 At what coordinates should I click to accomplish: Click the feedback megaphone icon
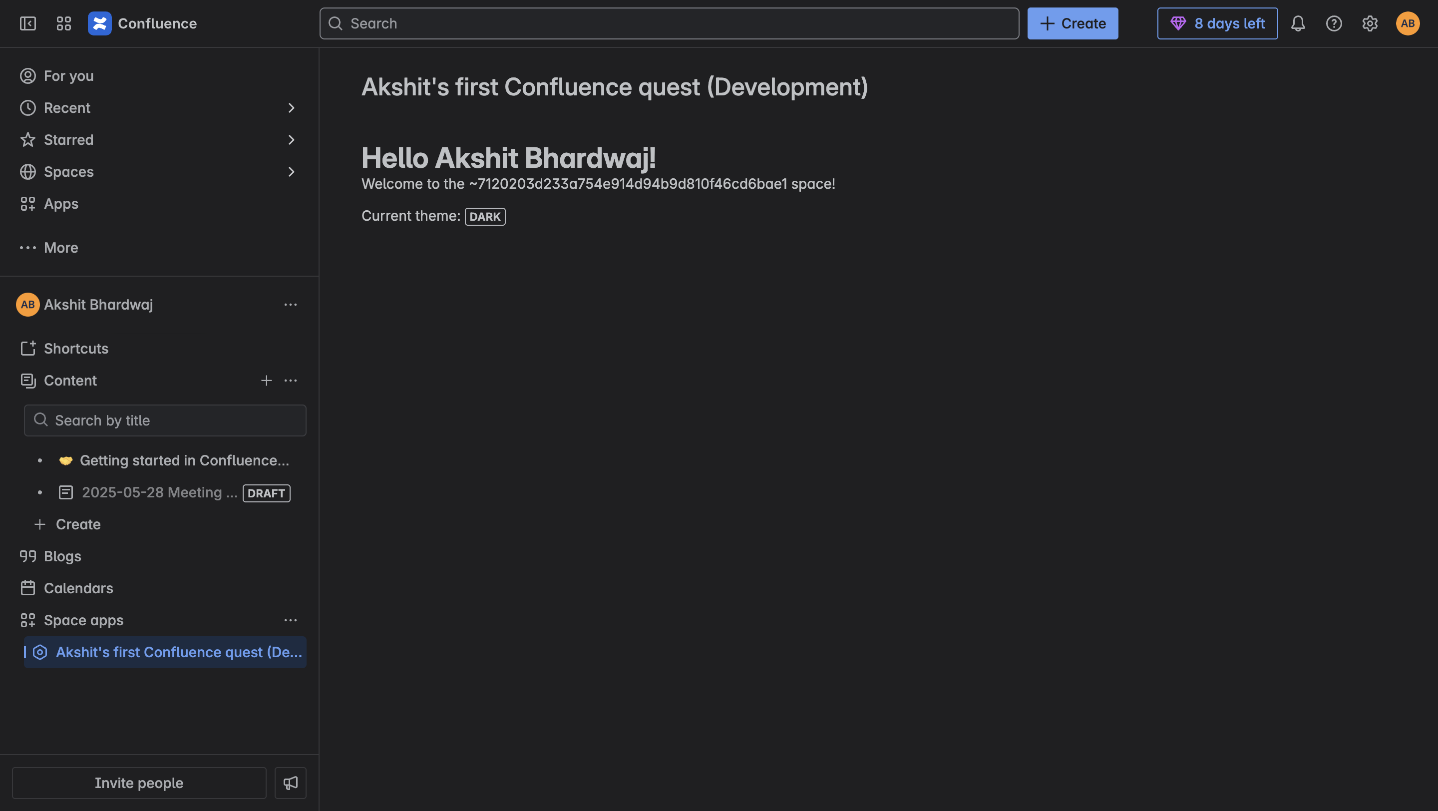[290, 783]
